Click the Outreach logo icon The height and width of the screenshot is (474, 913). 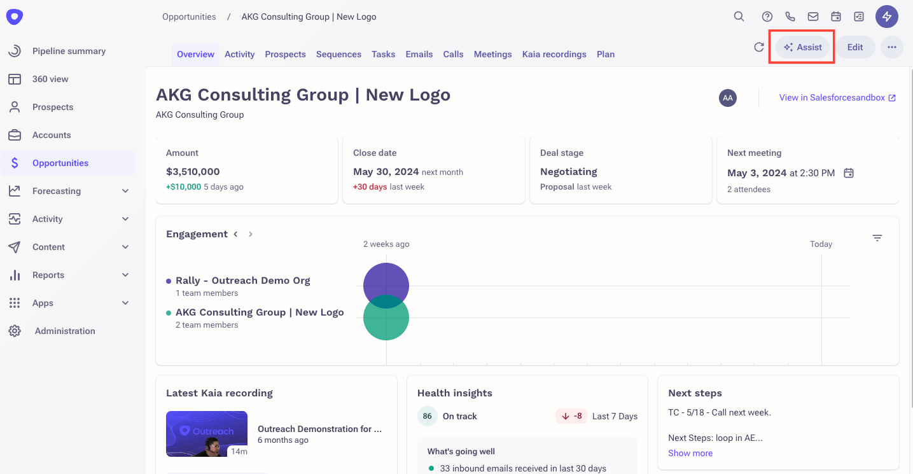click(x=14, y=17)
